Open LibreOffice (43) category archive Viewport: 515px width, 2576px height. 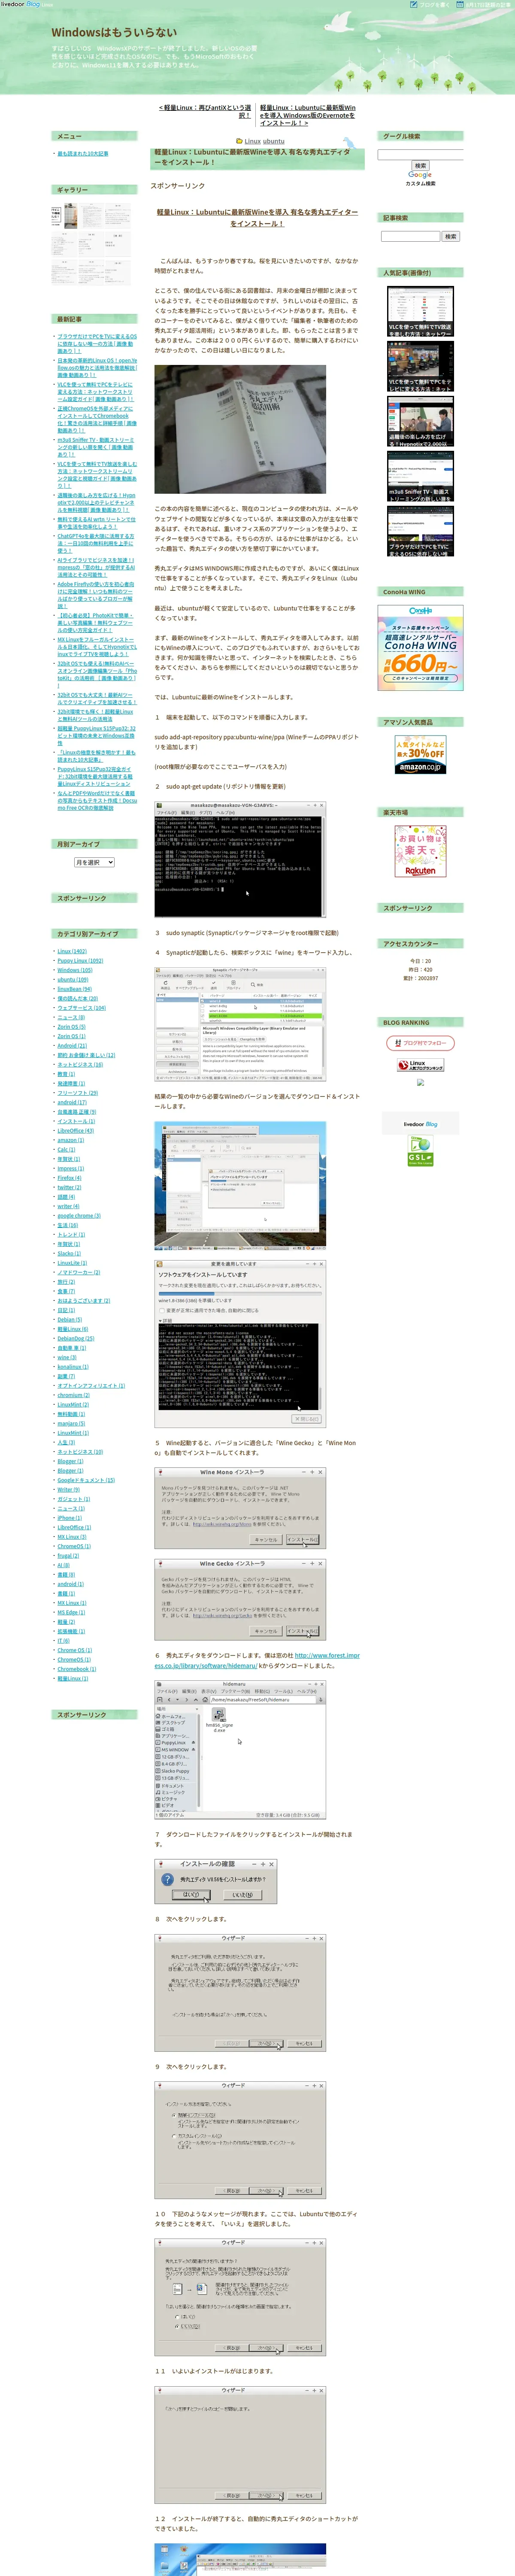point(75,1130)
